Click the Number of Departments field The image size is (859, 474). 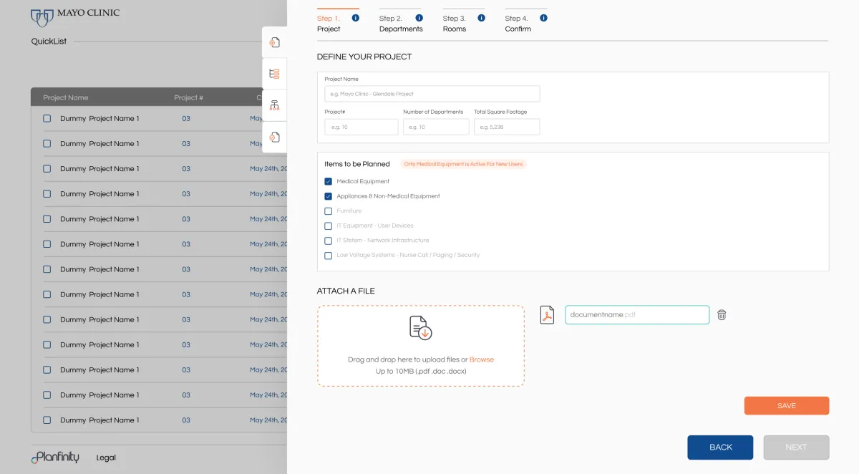pyautogui.click(x=436, y=127)
